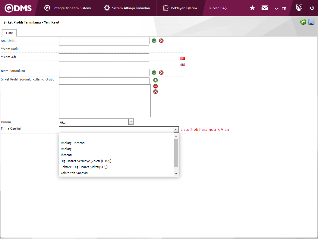Add user group with green plus icon
318x239 pixels.
(156, 80)
